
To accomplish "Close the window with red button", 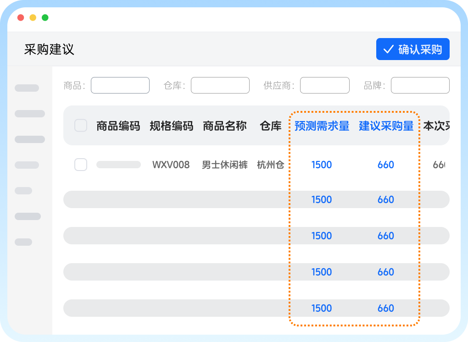I will click(x=21, y=18).
